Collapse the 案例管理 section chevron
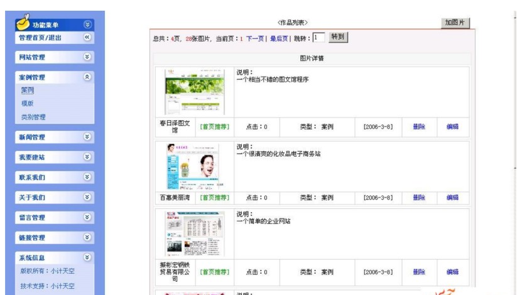The height and width of the screenshot is (295, 517). tap(87, 77)
